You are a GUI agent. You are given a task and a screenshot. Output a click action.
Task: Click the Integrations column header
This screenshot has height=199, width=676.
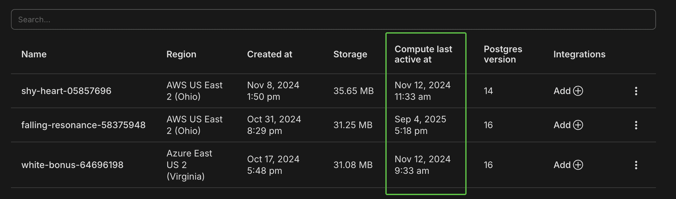(579, 54)
